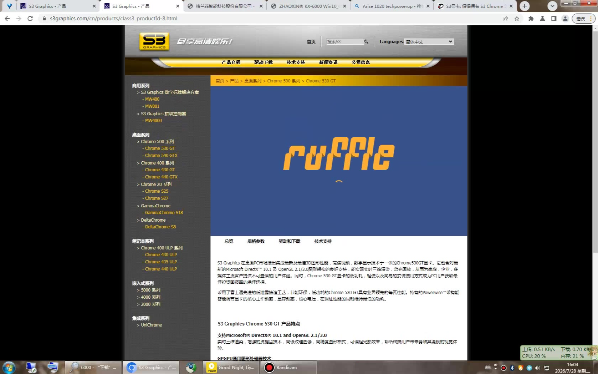The image size is (598, 374).
Task: Open the Chrome 435 ULP sidebar link
Action: tap(161, 262)
